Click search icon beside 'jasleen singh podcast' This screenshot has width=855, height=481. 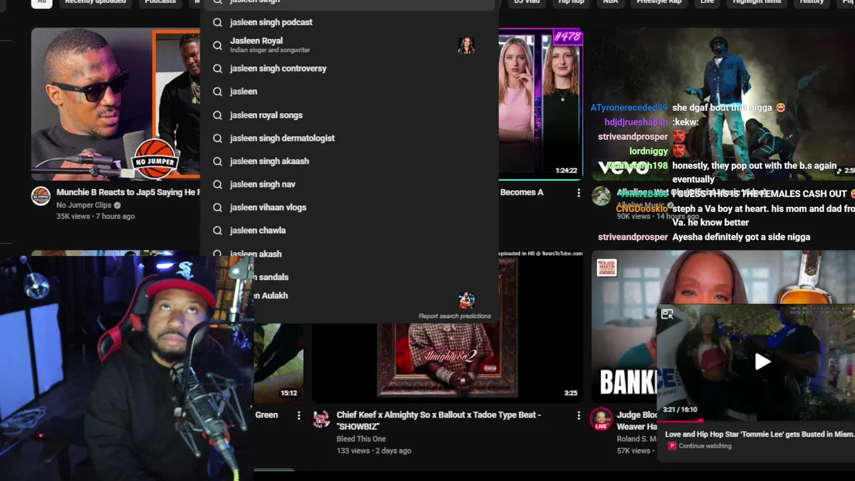217,23
